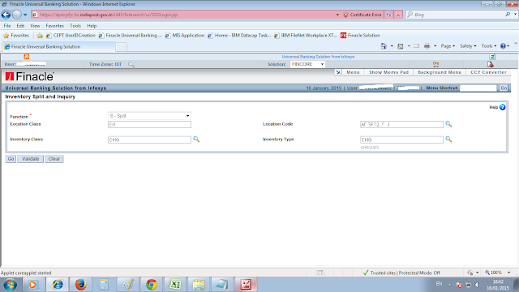
Task: Click the key icon in Finacle header
Action: click(436, 64)
